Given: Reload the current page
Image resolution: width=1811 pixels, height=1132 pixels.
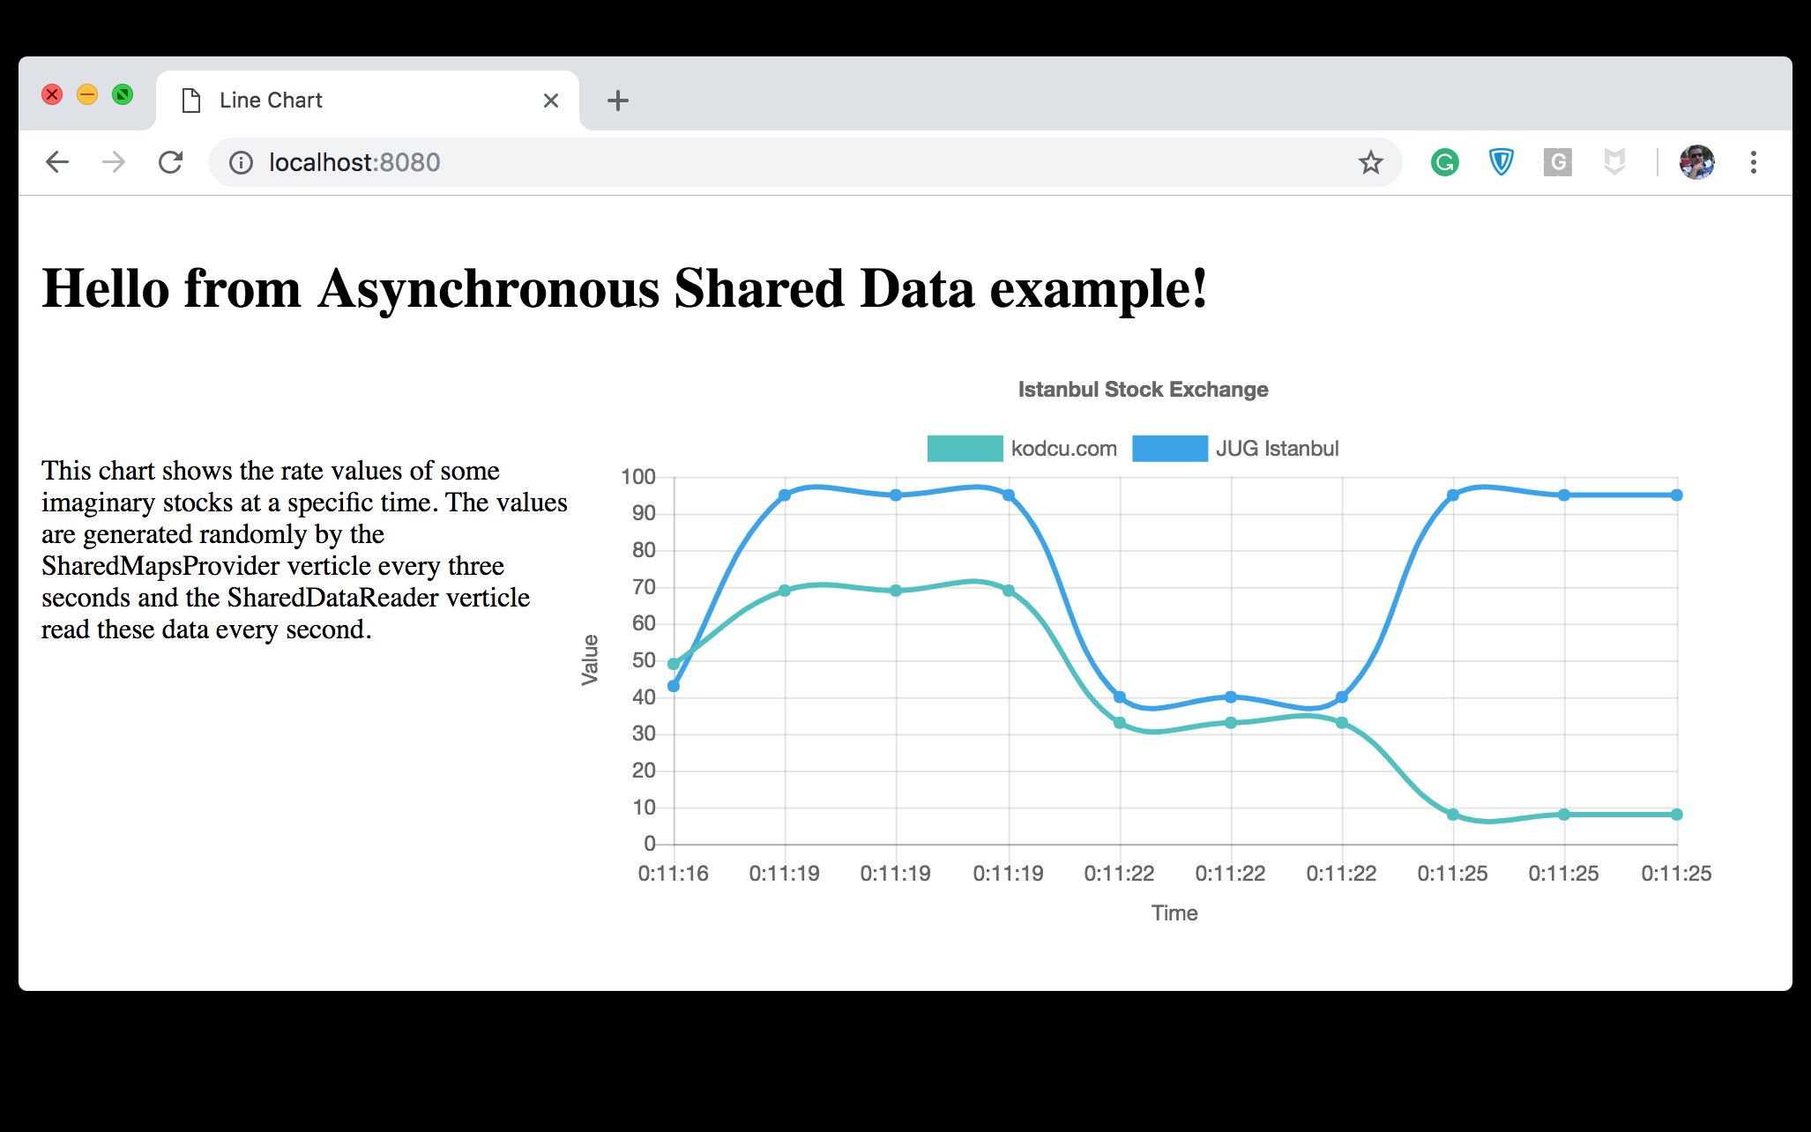Looking at the screenshot, I should tap(170, 162).
